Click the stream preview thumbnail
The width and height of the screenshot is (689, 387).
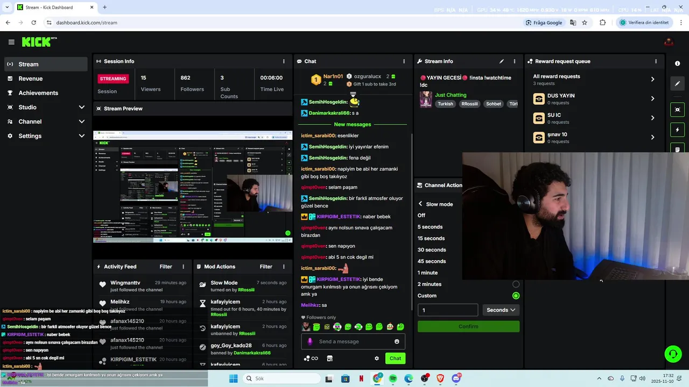(x=193, y=187)
